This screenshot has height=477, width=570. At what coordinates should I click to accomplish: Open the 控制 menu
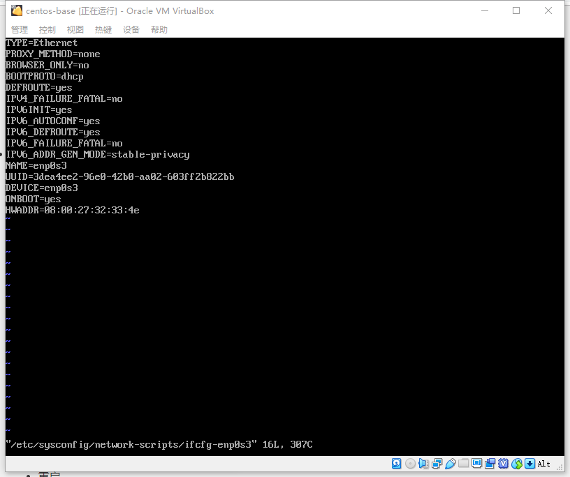(47, 29)
